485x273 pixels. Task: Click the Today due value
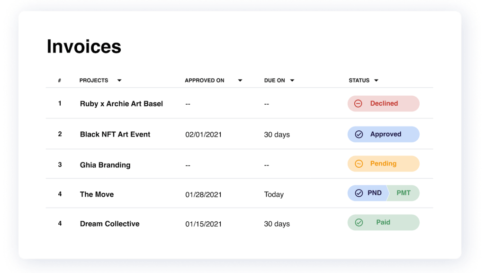[x=274, y=195]
